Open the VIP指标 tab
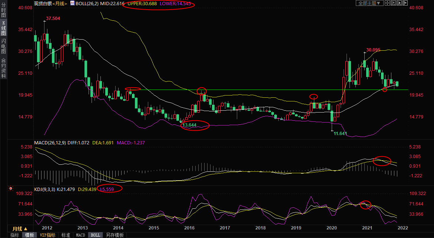Screen dimensions: 434x238 (47, 235)
